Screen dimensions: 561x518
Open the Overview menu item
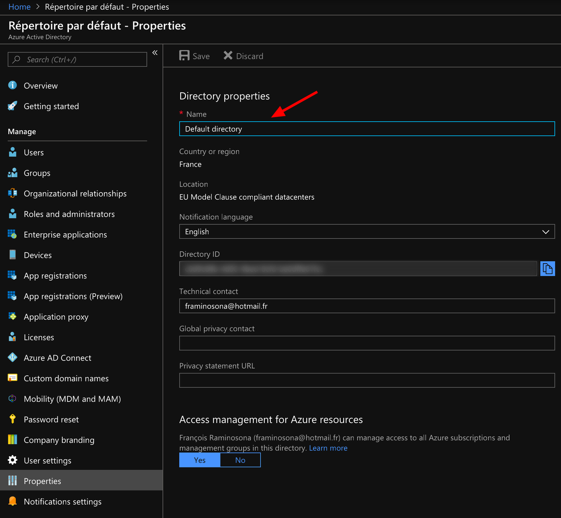41,86
